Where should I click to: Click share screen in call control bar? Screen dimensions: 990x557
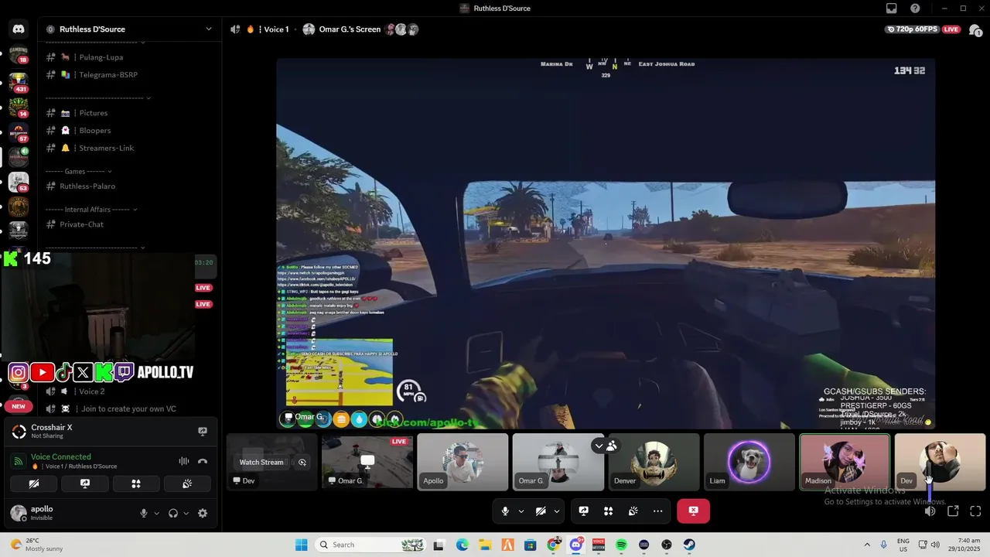(584, 511)
